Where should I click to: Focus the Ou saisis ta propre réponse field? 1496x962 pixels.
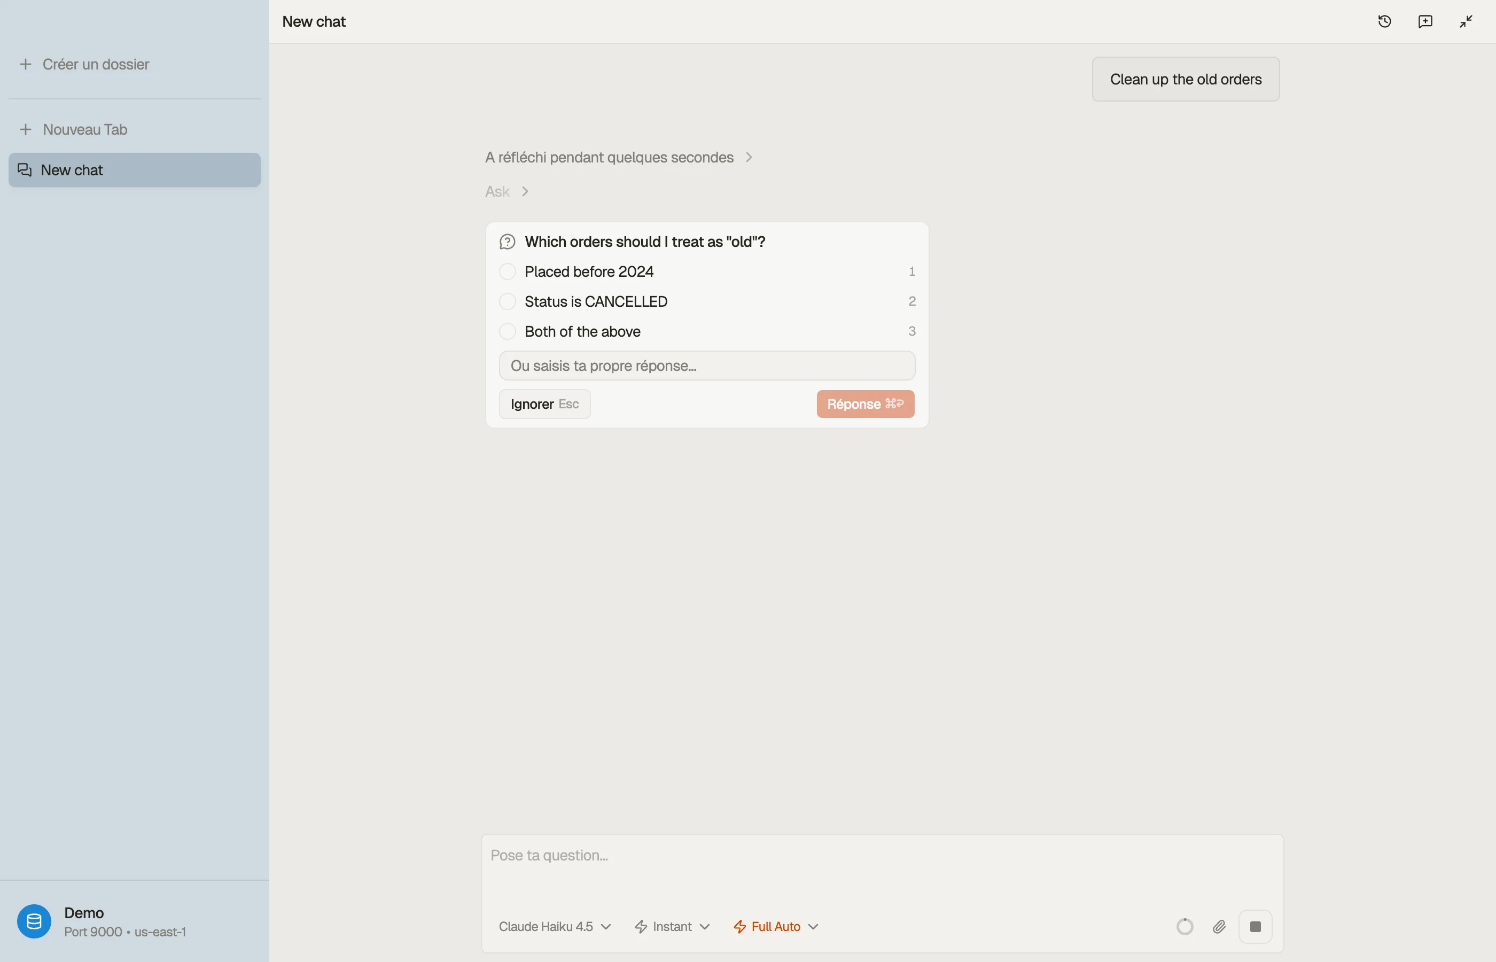pos(707,366)
